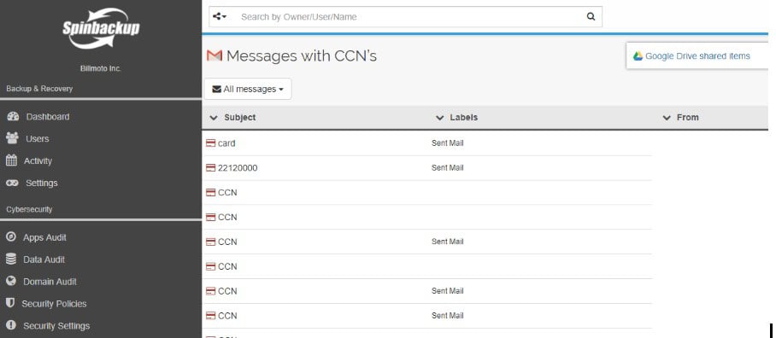Image resolution: width=776 pixels, height=338 pixels.
Task: Go to Domain Audit page
Action: tap(50, 282)
